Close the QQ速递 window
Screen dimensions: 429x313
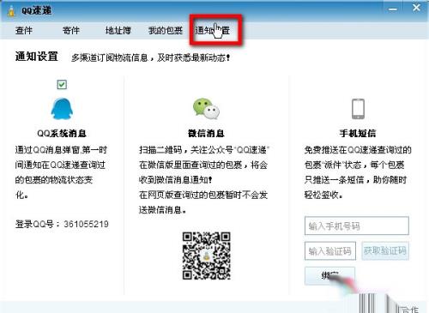click(416, 8)
